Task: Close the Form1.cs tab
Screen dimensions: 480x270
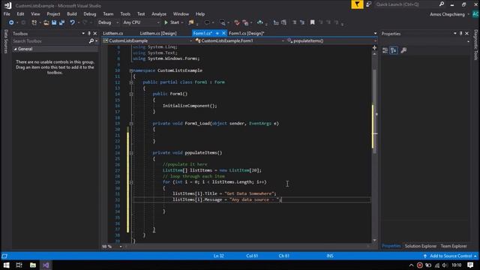Action: 223,33
